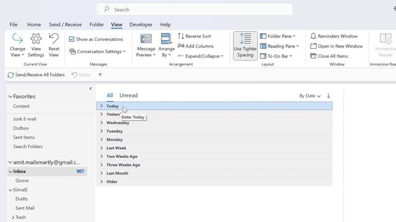The width and height of the screenshot is (396, 222).
Task: Toggle sort direction arrow beside By Date
Action: (x=329, y=96)
